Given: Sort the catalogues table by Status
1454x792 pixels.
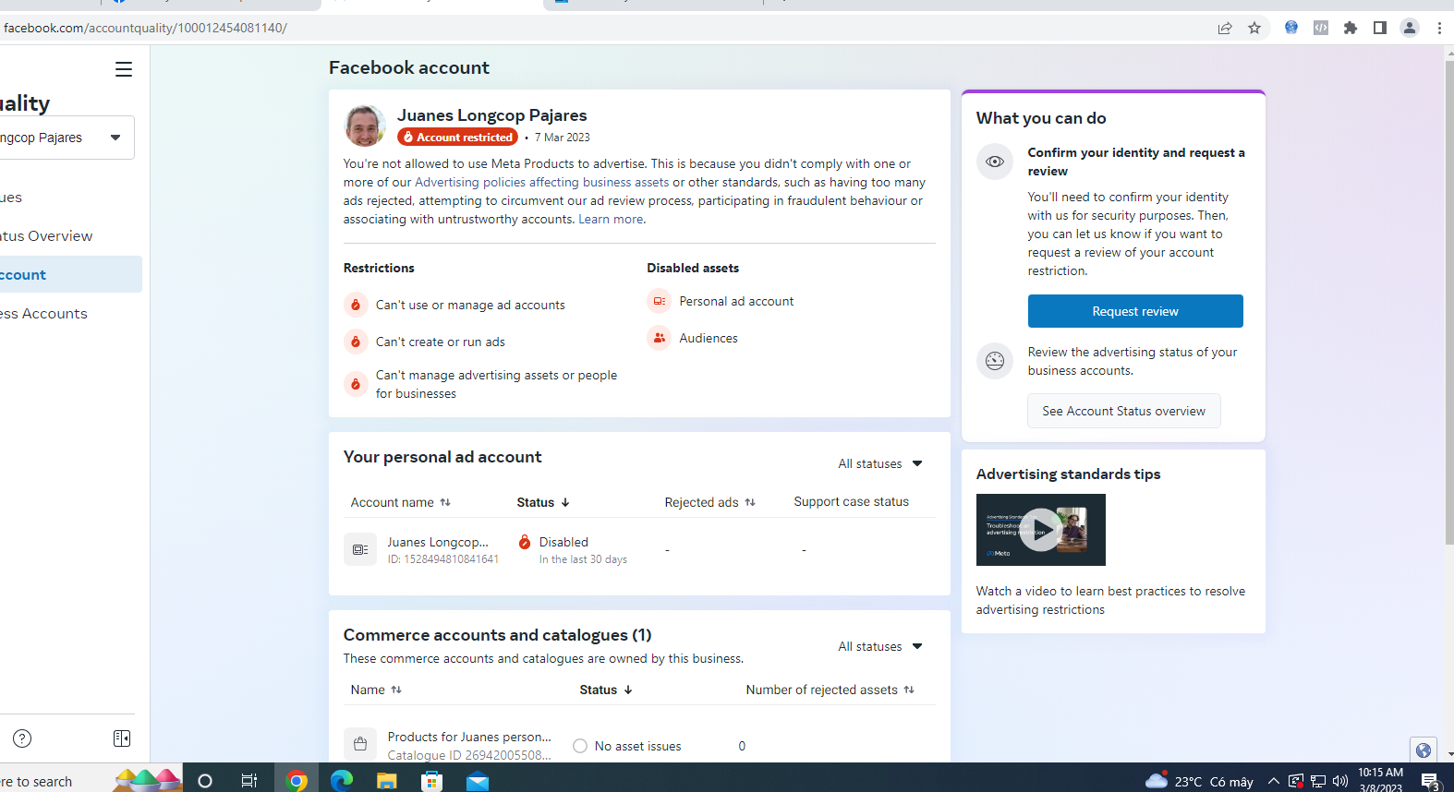Looking at the screenshot, I should (606, 690).
